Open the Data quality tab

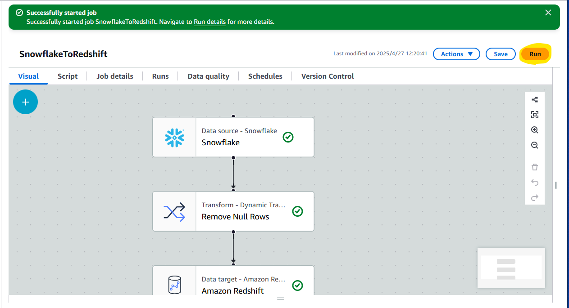[x=209, y=76]
